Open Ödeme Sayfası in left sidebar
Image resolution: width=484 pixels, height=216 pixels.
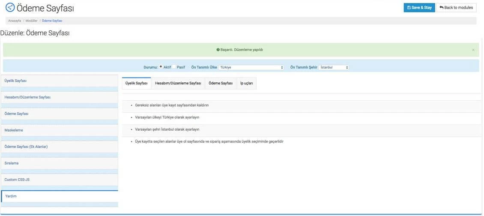click(x=60, y=114)
